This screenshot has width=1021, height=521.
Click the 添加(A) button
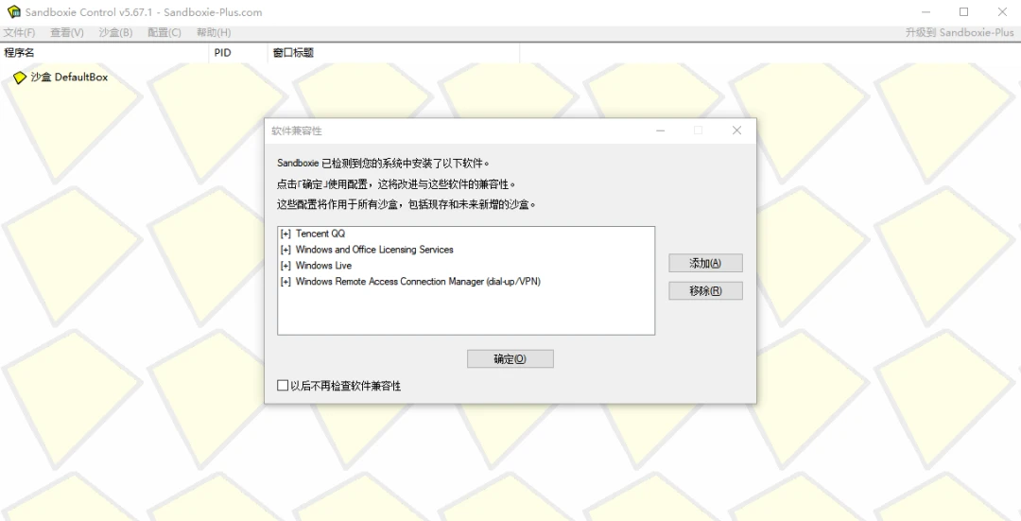point(705,263)
